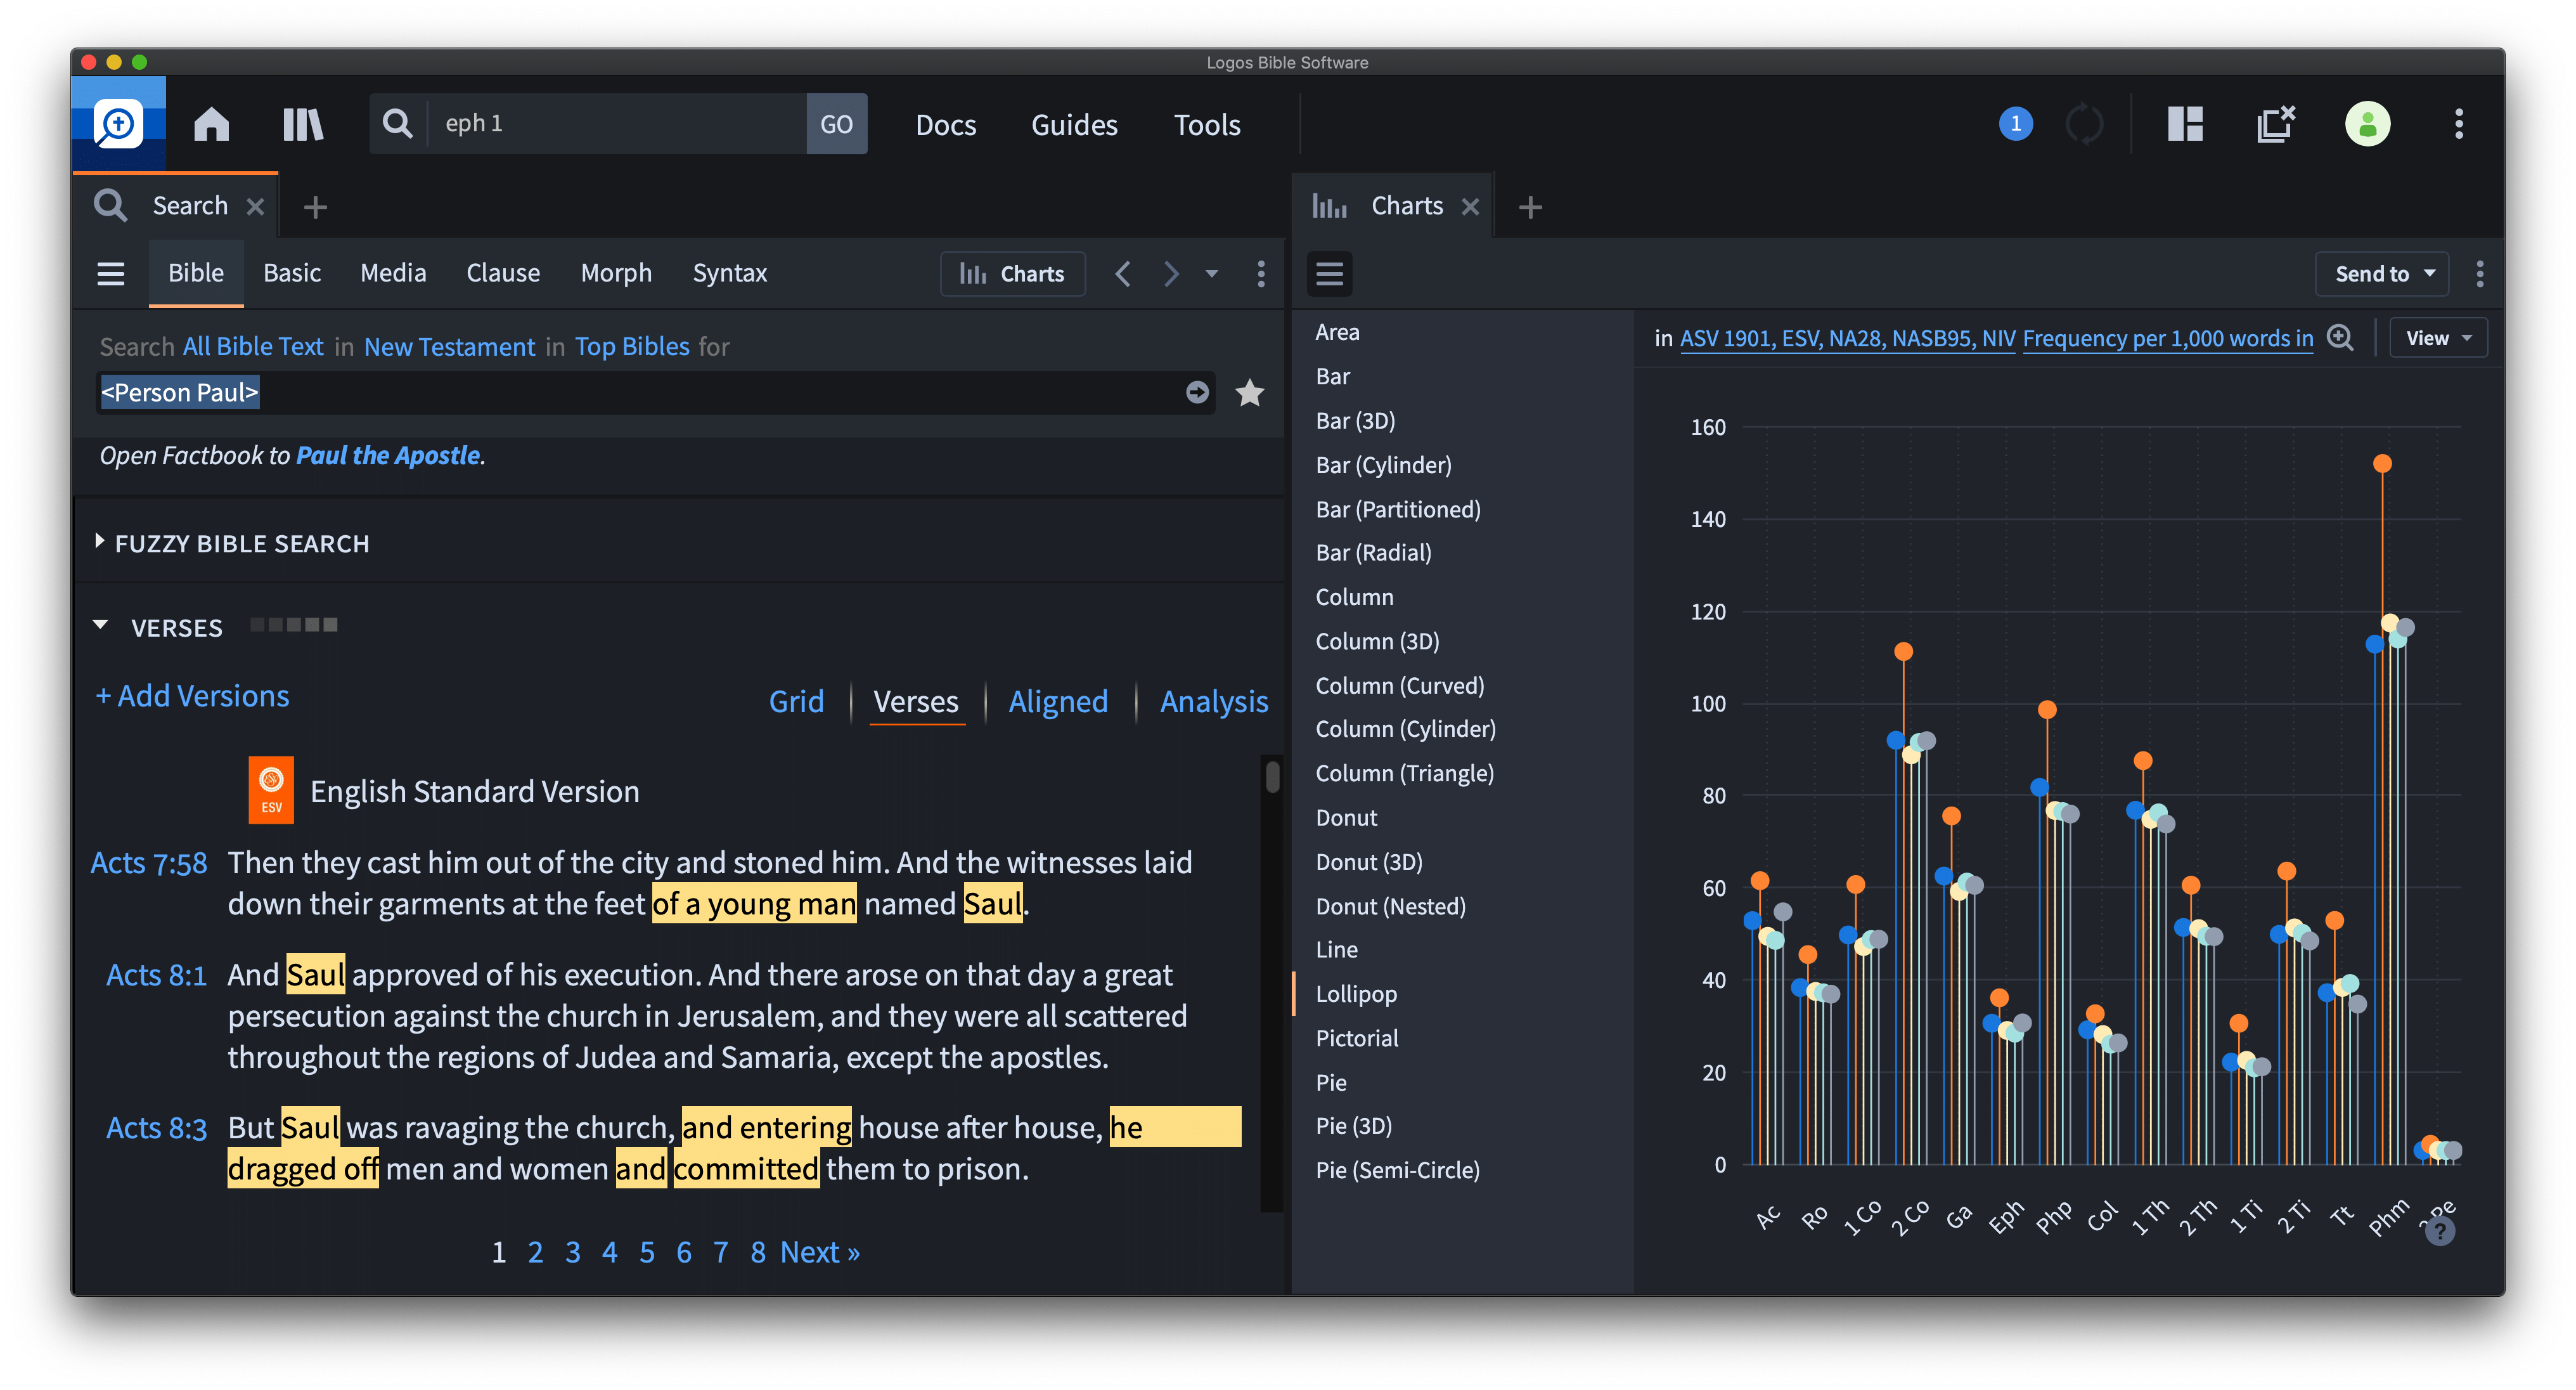Close the Charts tab
The width and height of the screenshot is (2576, 1390).
(x=1469, y=206)
